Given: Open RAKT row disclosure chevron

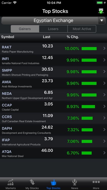Looking at the screenshot, I should [x=104, y=48].
